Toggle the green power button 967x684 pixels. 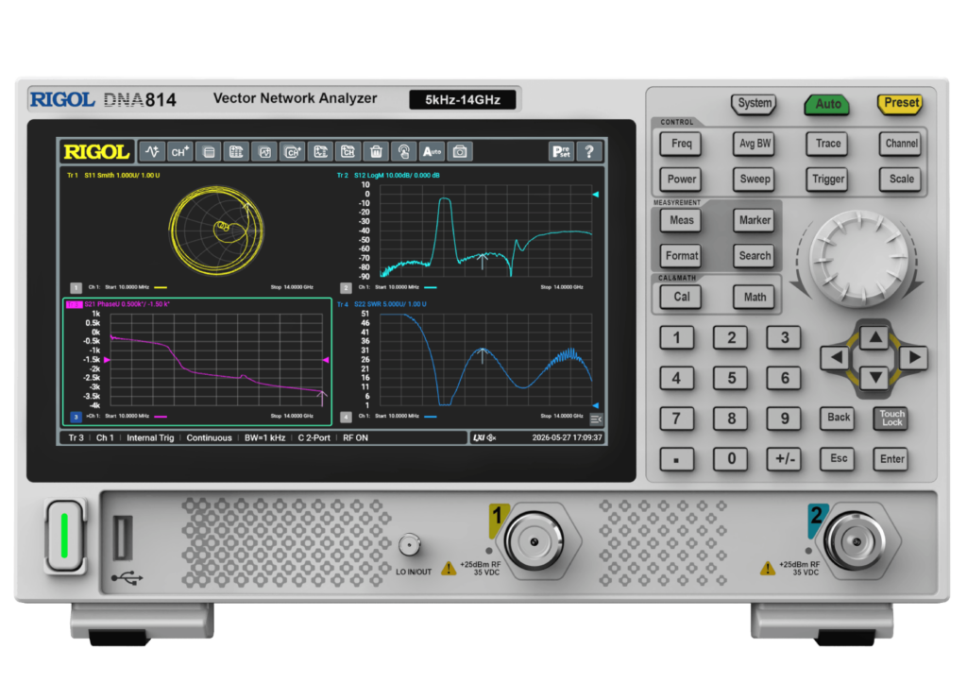(x=65, y=536)
